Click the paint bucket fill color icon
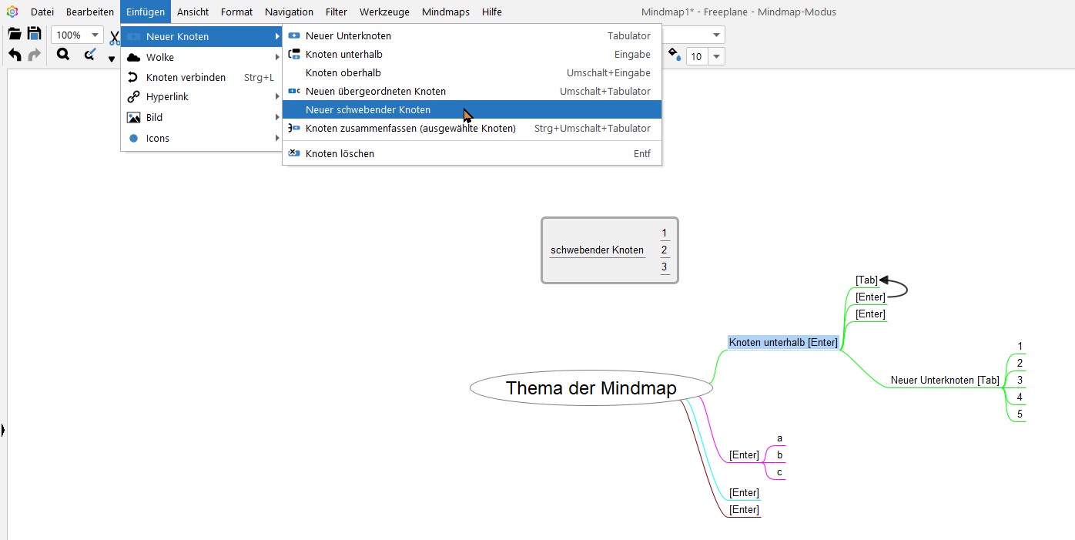 click(675, 55)
